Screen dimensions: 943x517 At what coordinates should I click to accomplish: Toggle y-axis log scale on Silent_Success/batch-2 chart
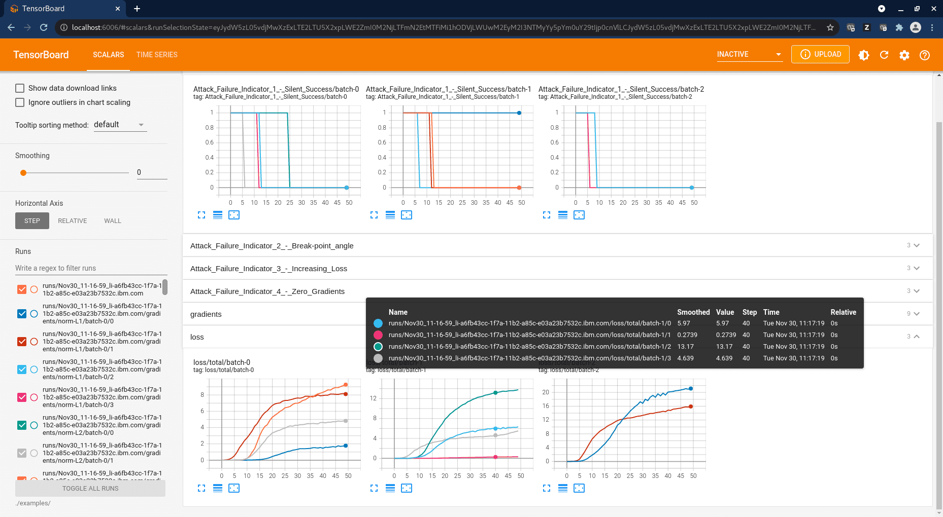coord(563,215)
